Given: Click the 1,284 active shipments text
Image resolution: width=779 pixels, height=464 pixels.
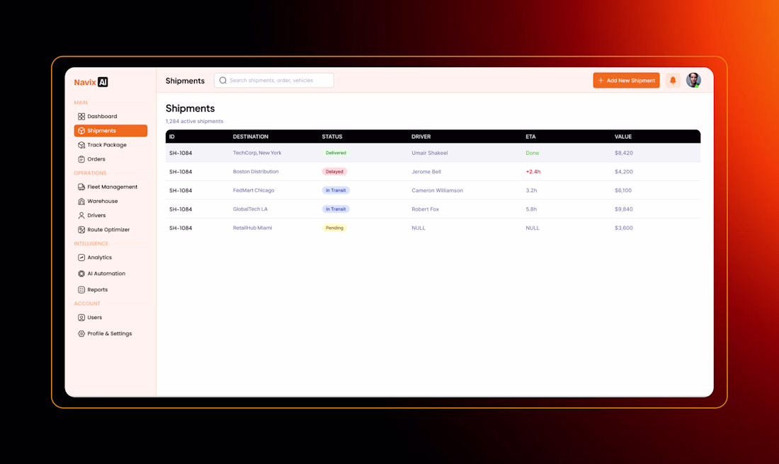Looking at the screenshot, I should pyautogui.click(x=194, y=121).
